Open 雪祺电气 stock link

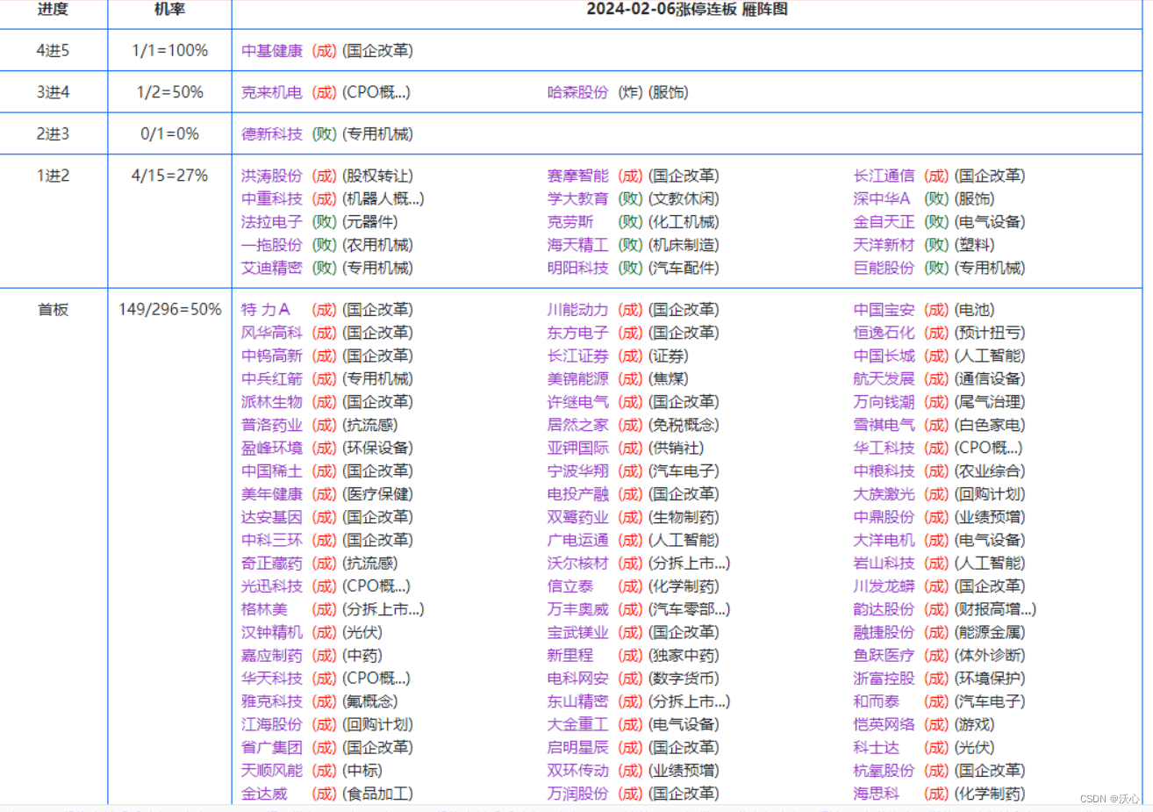tap(884, 425)
